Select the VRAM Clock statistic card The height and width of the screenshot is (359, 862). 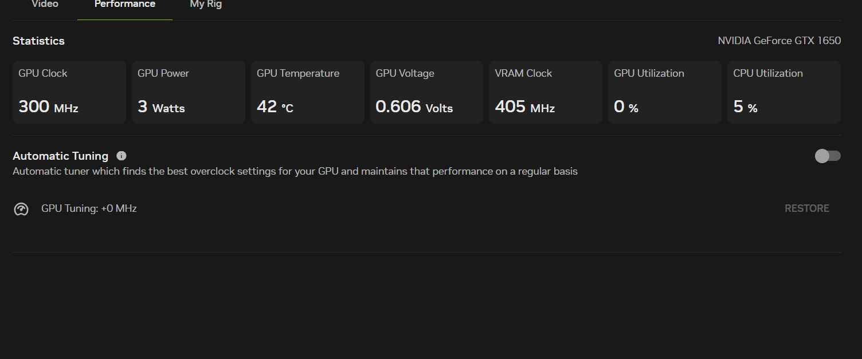(x=545, y=92)
